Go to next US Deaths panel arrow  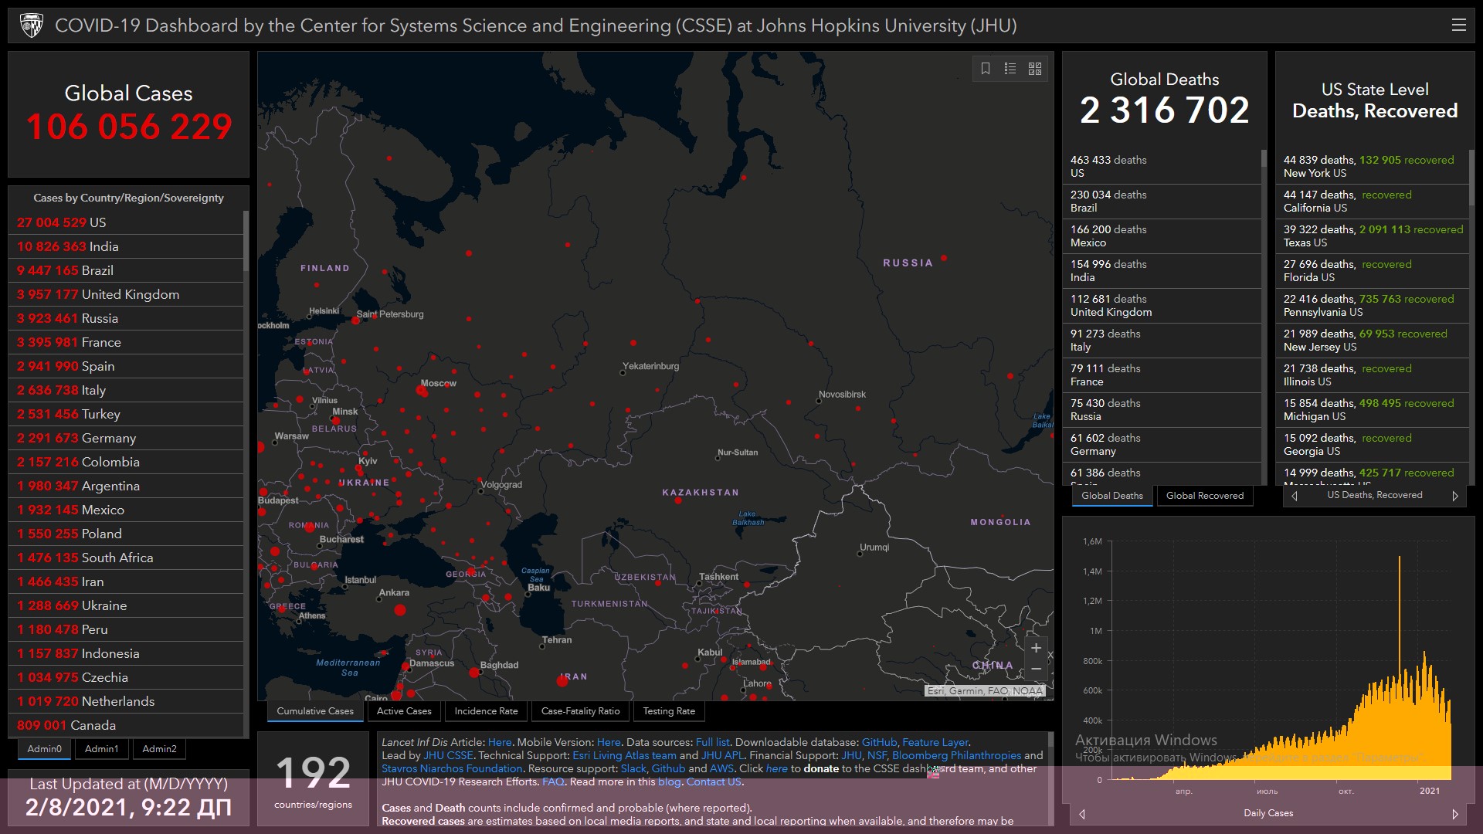pyautogui.click(x=1455, y=497)
